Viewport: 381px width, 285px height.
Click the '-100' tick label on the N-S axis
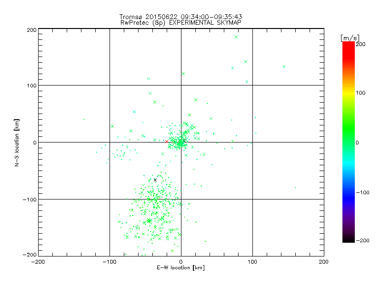click(x=30, y=199)
